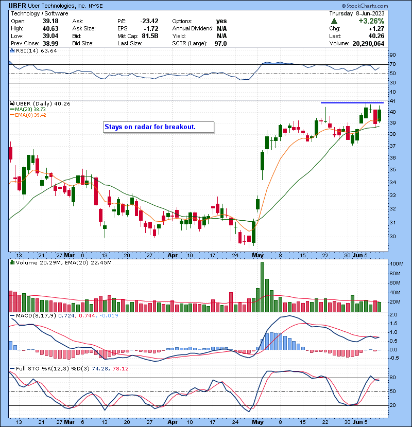Click the Options value yes
Image resolution: width=412 pixels, height=427 pixels.
pos(221,21)
